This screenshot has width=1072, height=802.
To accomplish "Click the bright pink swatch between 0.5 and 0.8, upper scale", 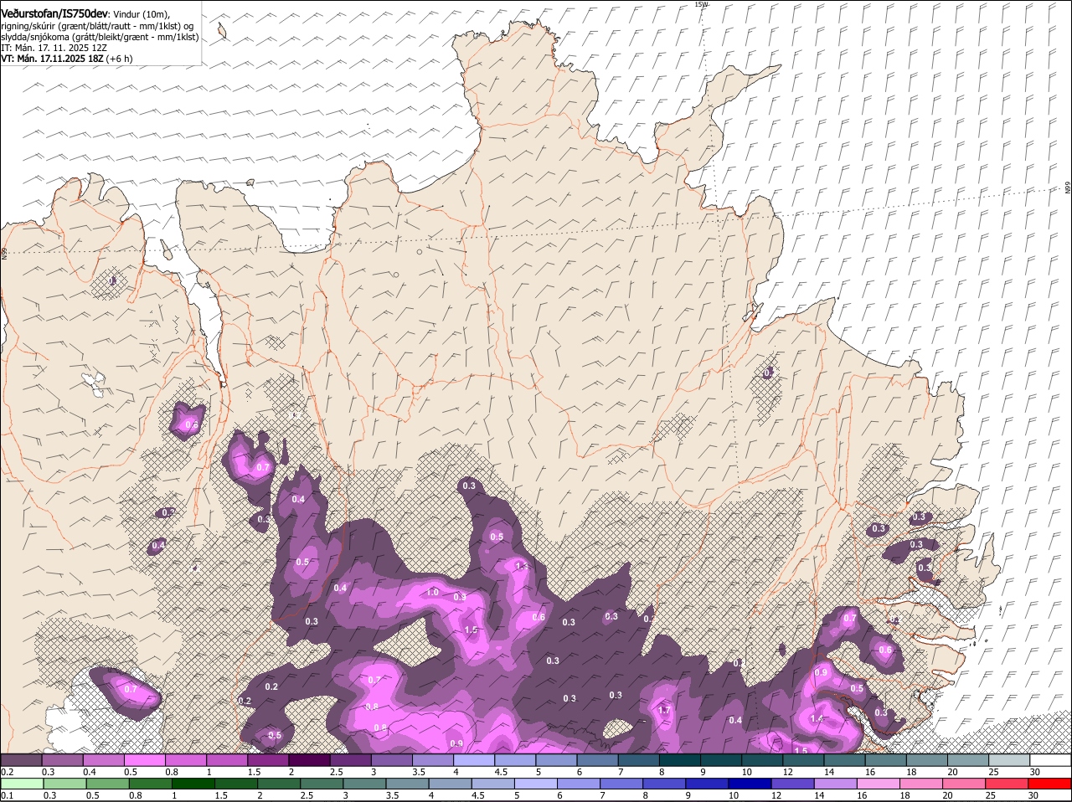I will pos(145,760).
